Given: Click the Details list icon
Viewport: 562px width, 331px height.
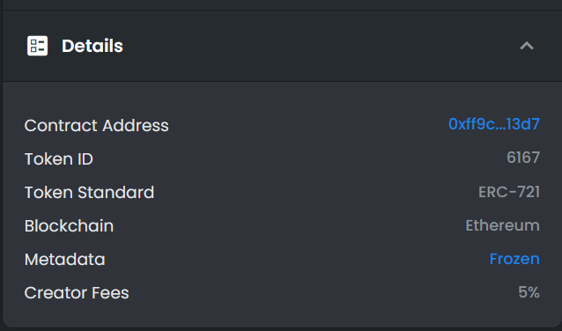Looking at the screenshot, I should point(37,46).
